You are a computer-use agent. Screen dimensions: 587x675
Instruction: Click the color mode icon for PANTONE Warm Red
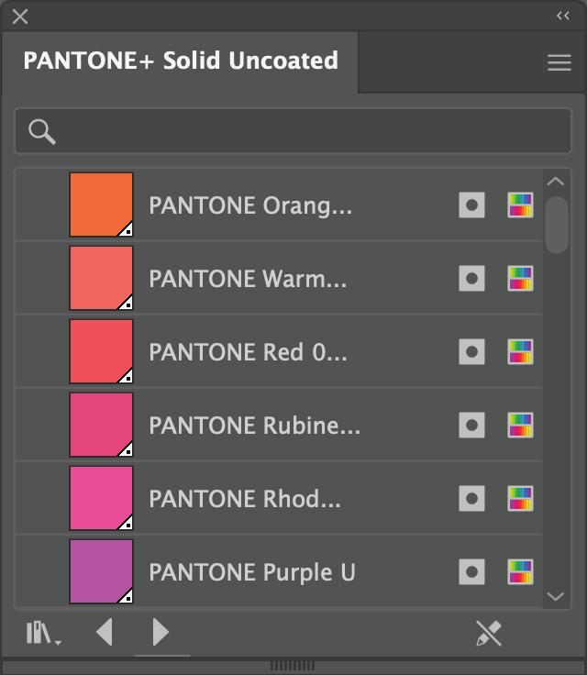(x=520, y=278)
